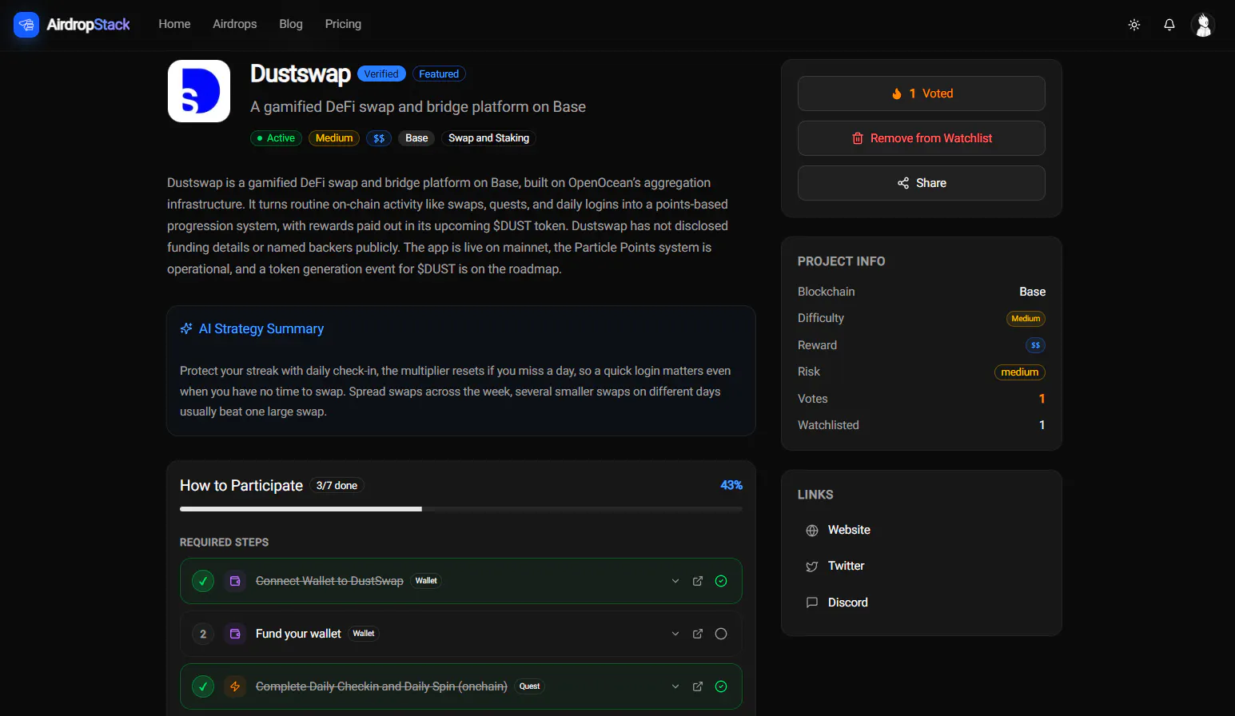Image resolution: width=1235 pixels, height=716 pixels.
Task: Click the lightning quest icon in Daily Checkin step
Action: pyautogui.click(x=235, y=686)
